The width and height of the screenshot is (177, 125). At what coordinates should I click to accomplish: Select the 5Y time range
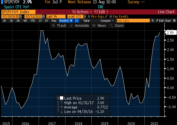(46, 21)
